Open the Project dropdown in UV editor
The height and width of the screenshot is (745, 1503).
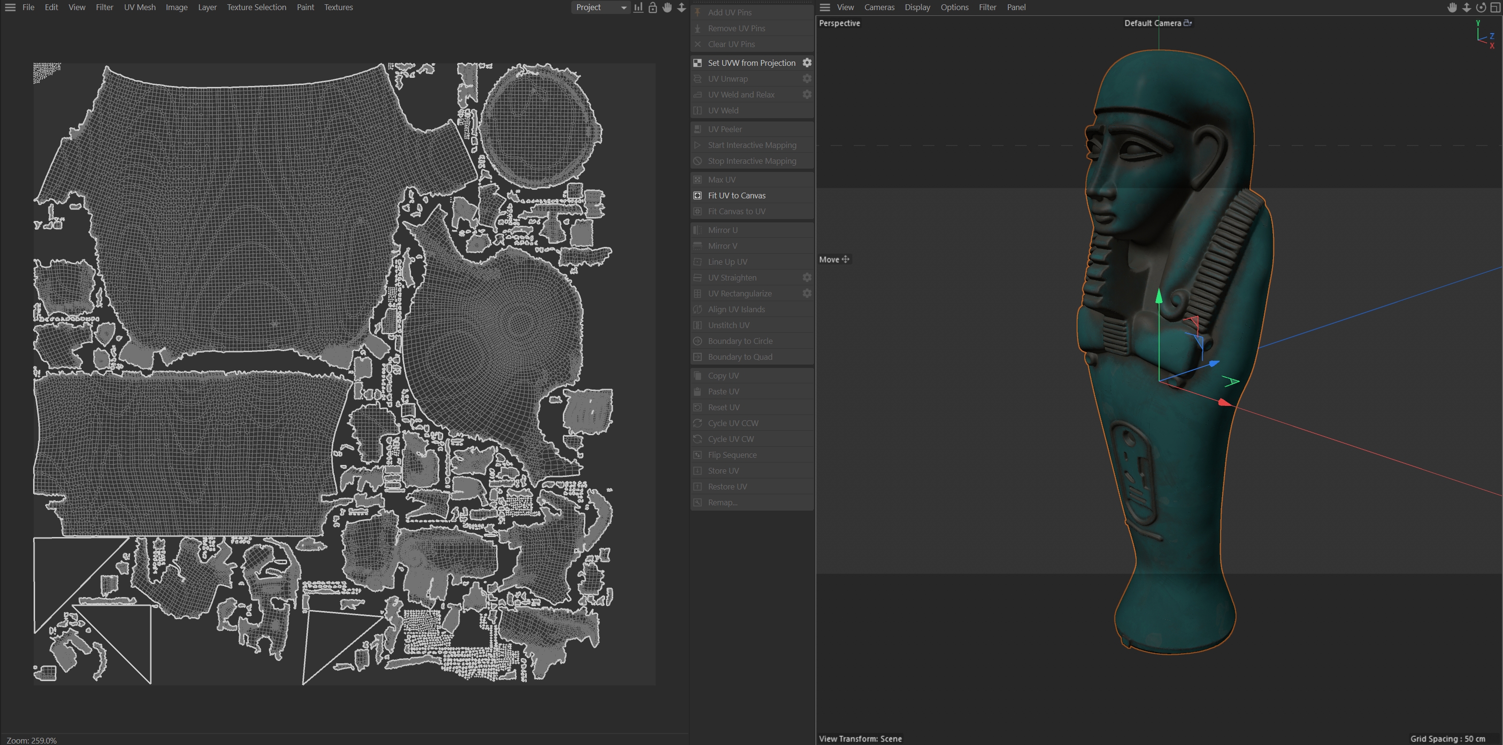click(x=600, y=7)
